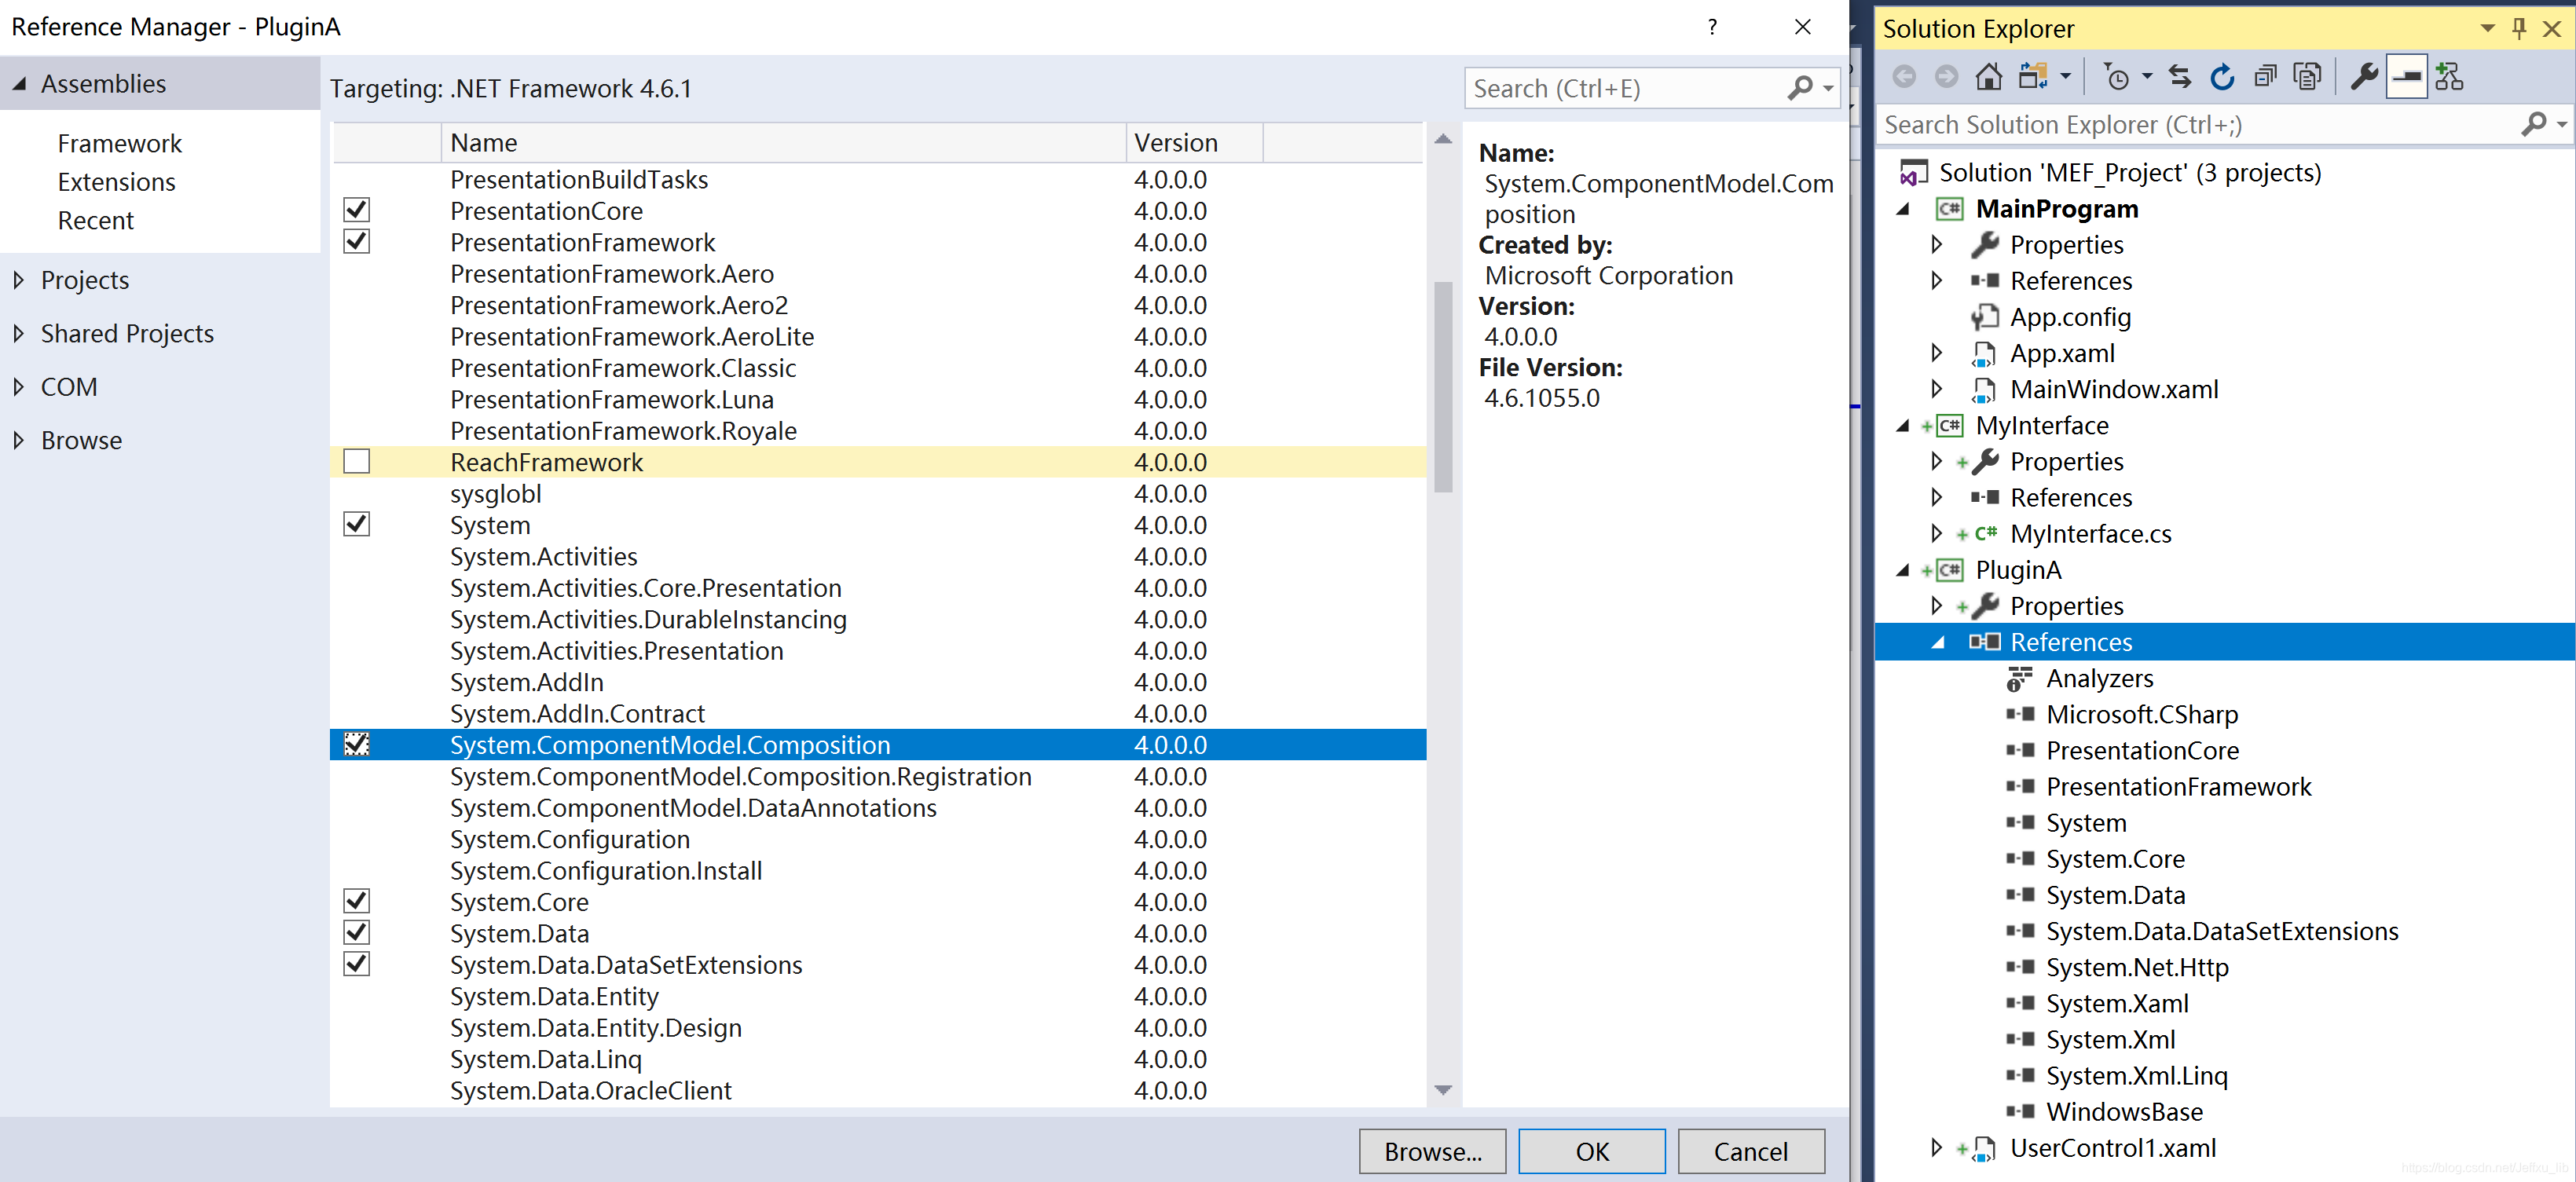Toggle System.ComponentModel.Composition checkbox
The height and width of the screenshot is (1182, 2576).
357,744
